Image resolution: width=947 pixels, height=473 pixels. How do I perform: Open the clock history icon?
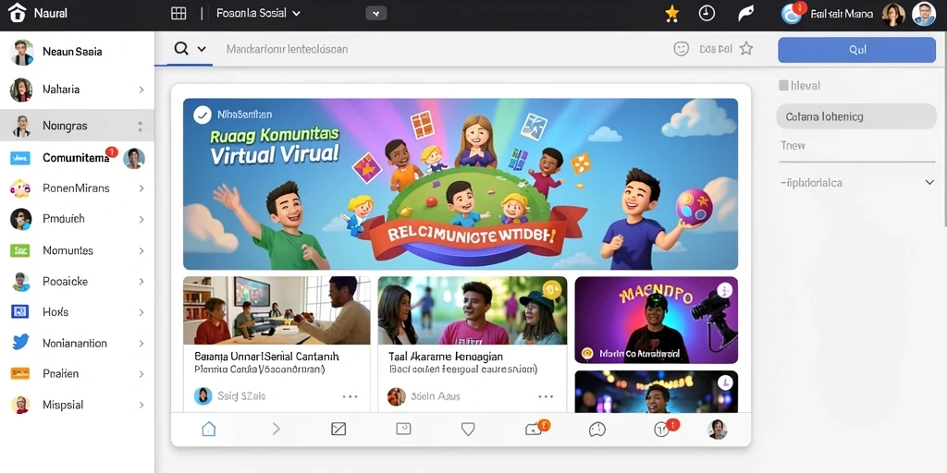707,13
